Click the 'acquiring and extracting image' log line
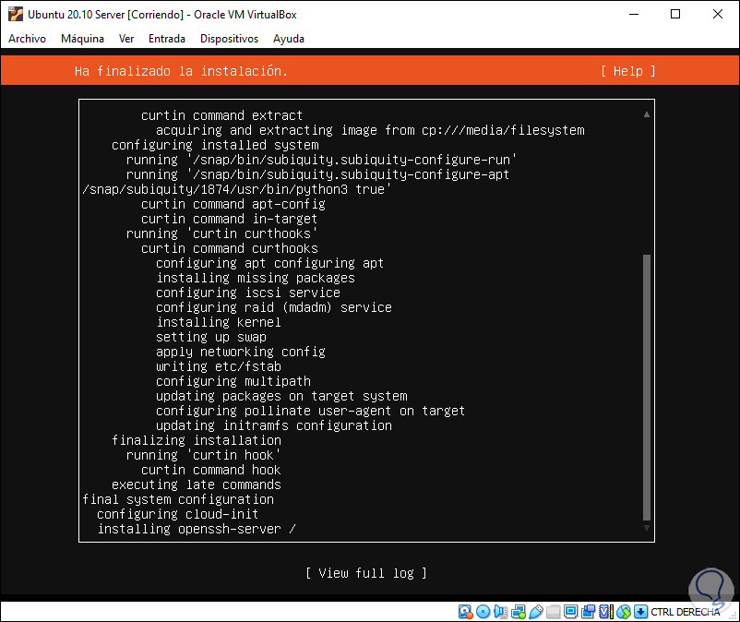 (370, 130)
